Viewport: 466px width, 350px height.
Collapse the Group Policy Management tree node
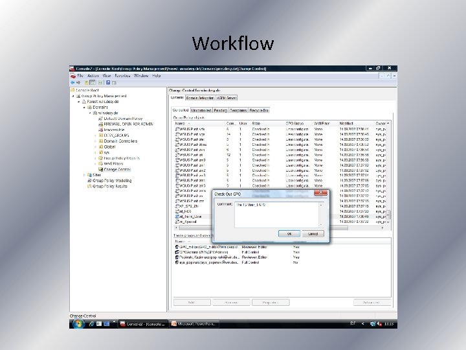(73, 96)
